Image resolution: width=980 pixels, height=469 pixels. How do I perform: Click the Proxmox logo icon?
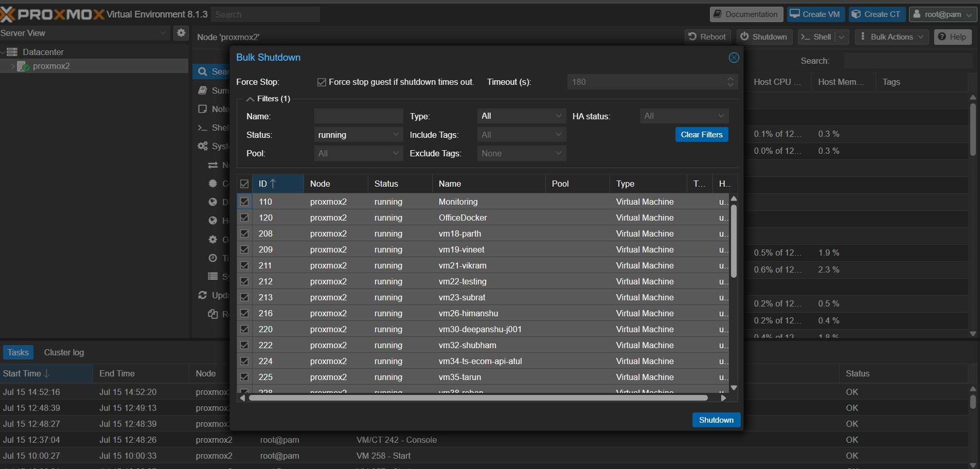[7, 14]
